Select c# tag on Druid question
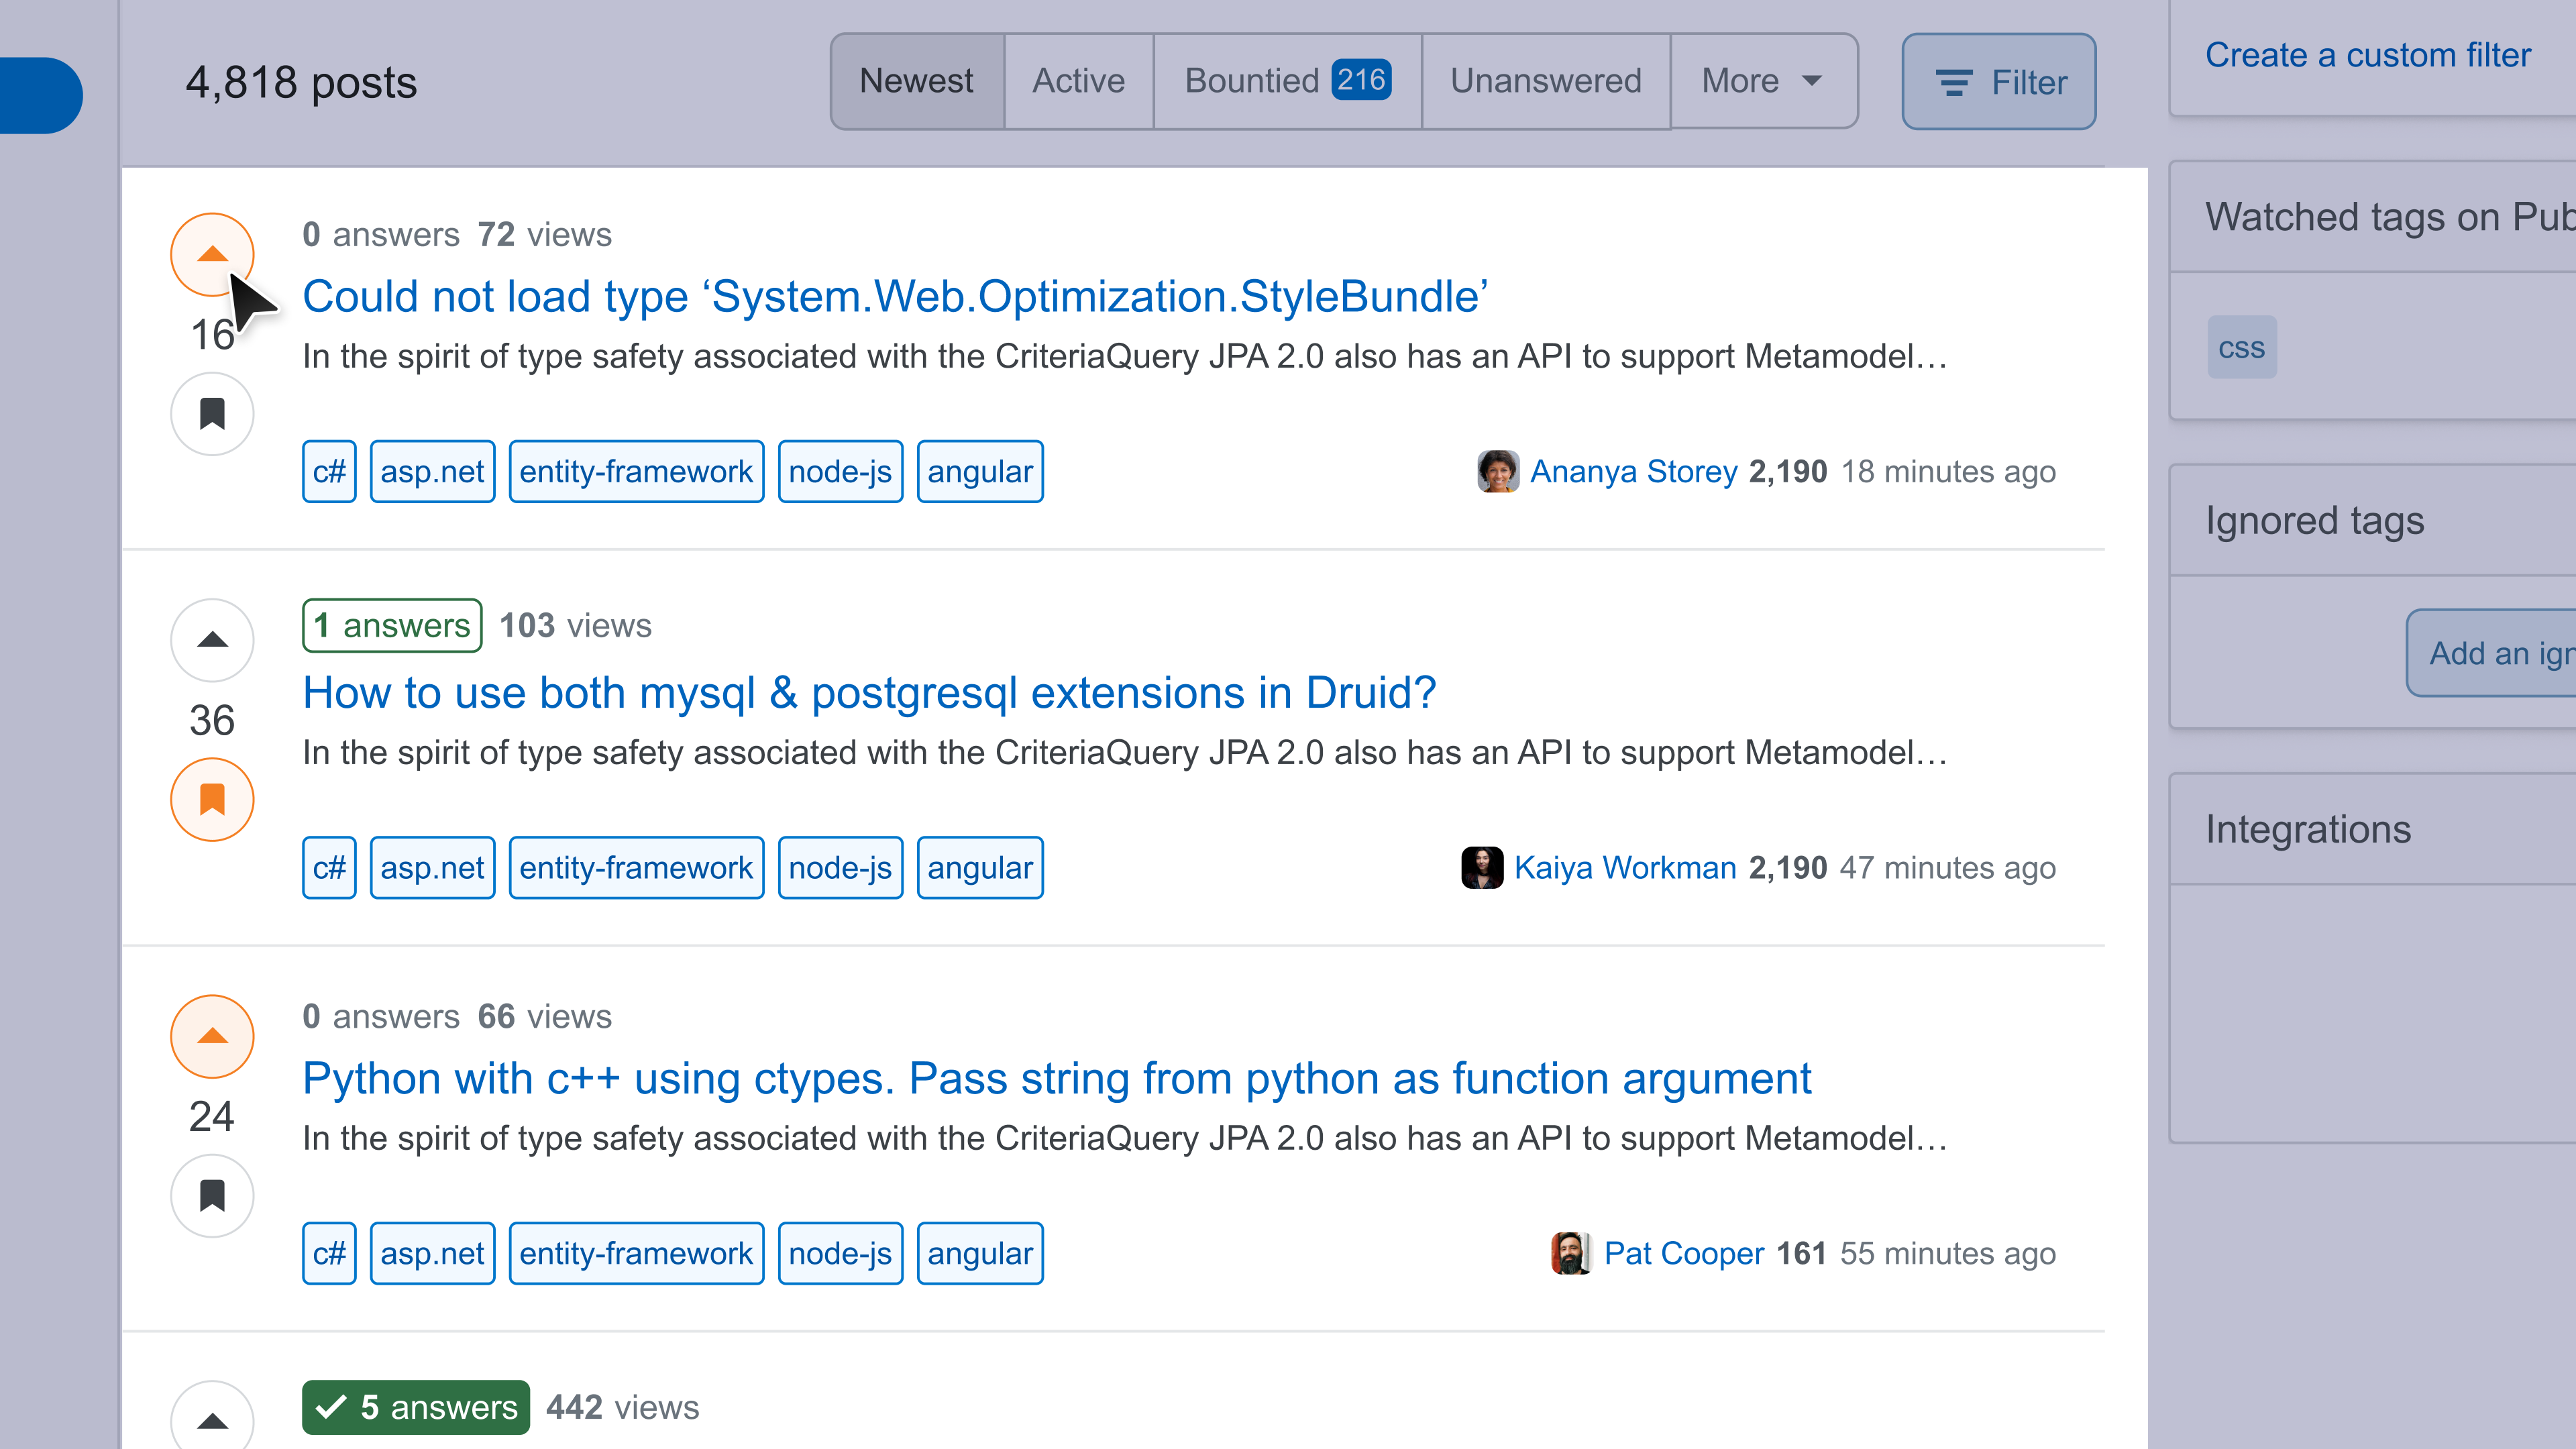 coord(329,867)
